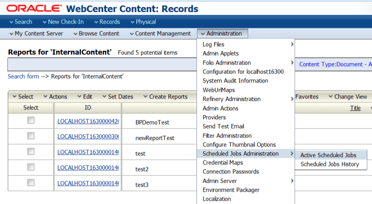Select System Audit Information
The image size is (372, 204).
[x=246, y=81]
